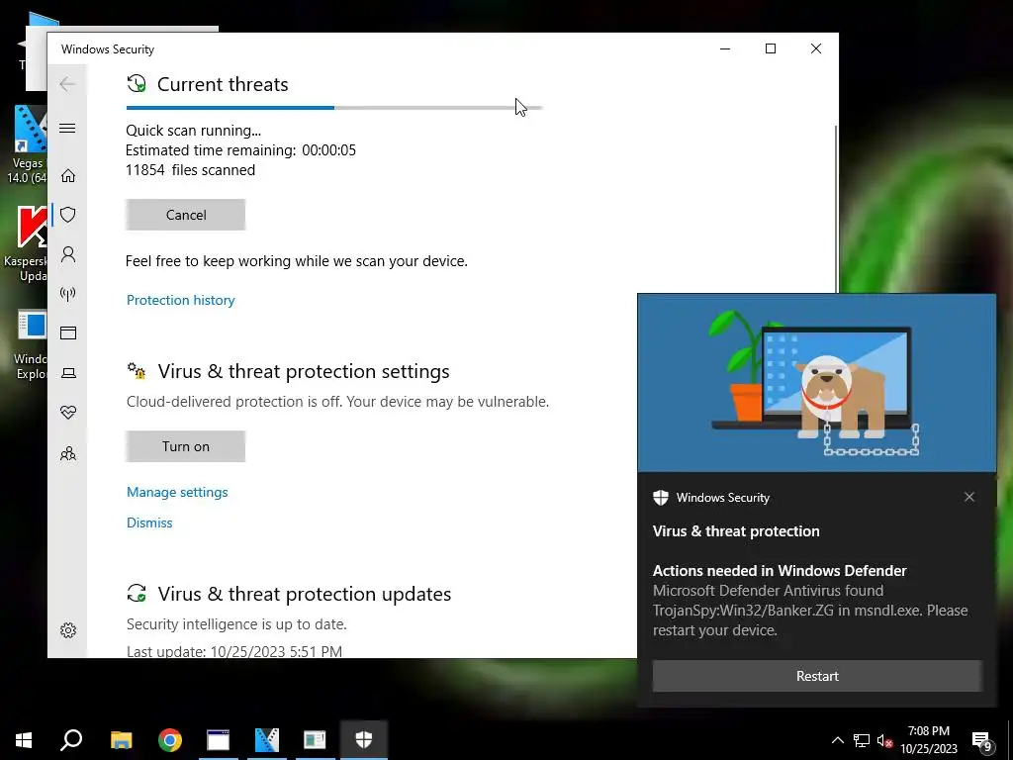The height and width of the screenshot is (760, 1013).
Task: Open Firewall & network protection icon
Action: (x=68, y=294)
